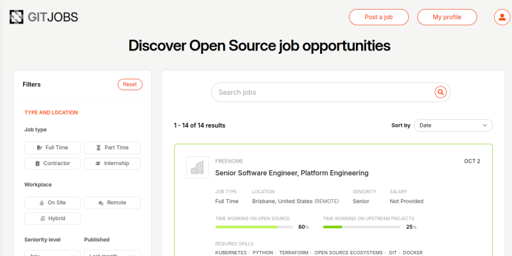Focus the Search jobs input field
The image size is (512, 256).
point(331,92)
